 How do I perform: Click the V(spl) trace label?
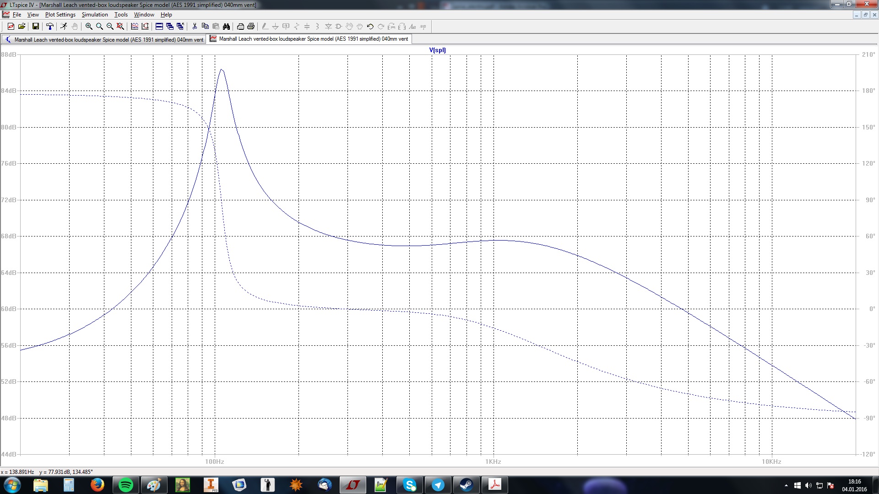point(437,50)
